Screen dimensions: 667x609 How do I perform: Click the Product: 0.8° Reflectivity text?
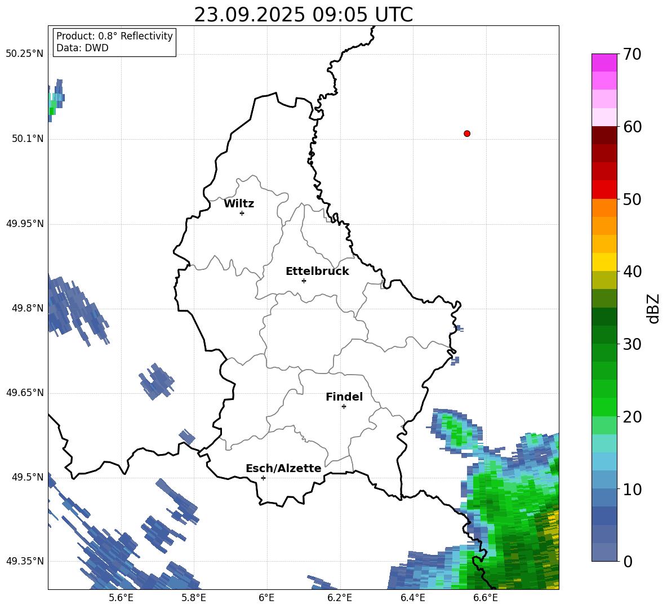click(x=114, y=35)
